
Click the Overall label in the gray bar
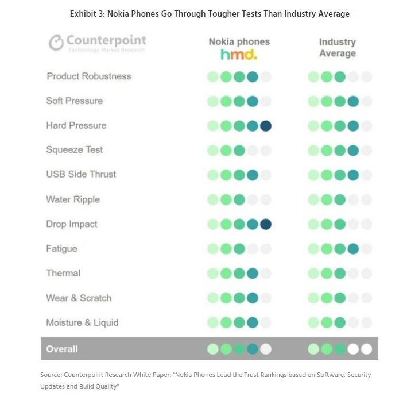(62, 349)
